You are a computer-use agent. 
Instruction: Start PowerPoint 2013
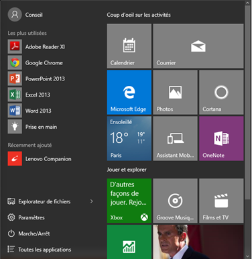36,79
